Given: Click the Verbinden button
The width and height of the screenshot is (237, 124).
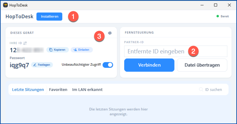Looking at the screenshot, I should [149, 65].
